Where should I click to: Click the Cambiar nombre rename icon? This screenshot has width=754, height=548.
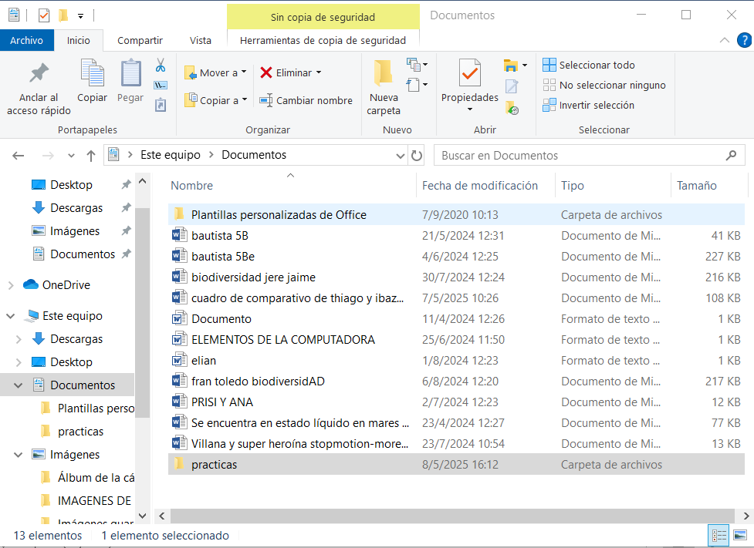pos(266,100)
